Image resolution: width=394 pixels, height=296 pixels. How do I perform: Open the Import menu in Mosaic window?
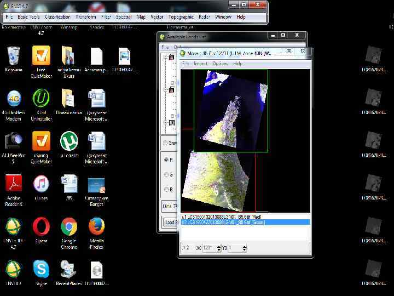coord(200,64)
